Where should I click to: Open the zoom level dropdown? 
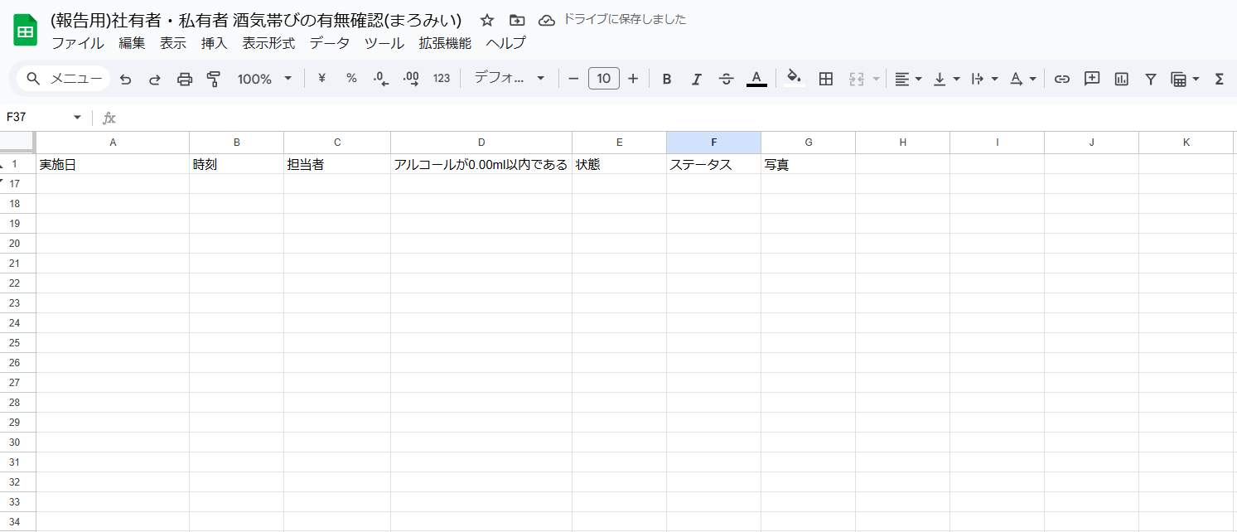pyautogui.click(x=265, y=78)
